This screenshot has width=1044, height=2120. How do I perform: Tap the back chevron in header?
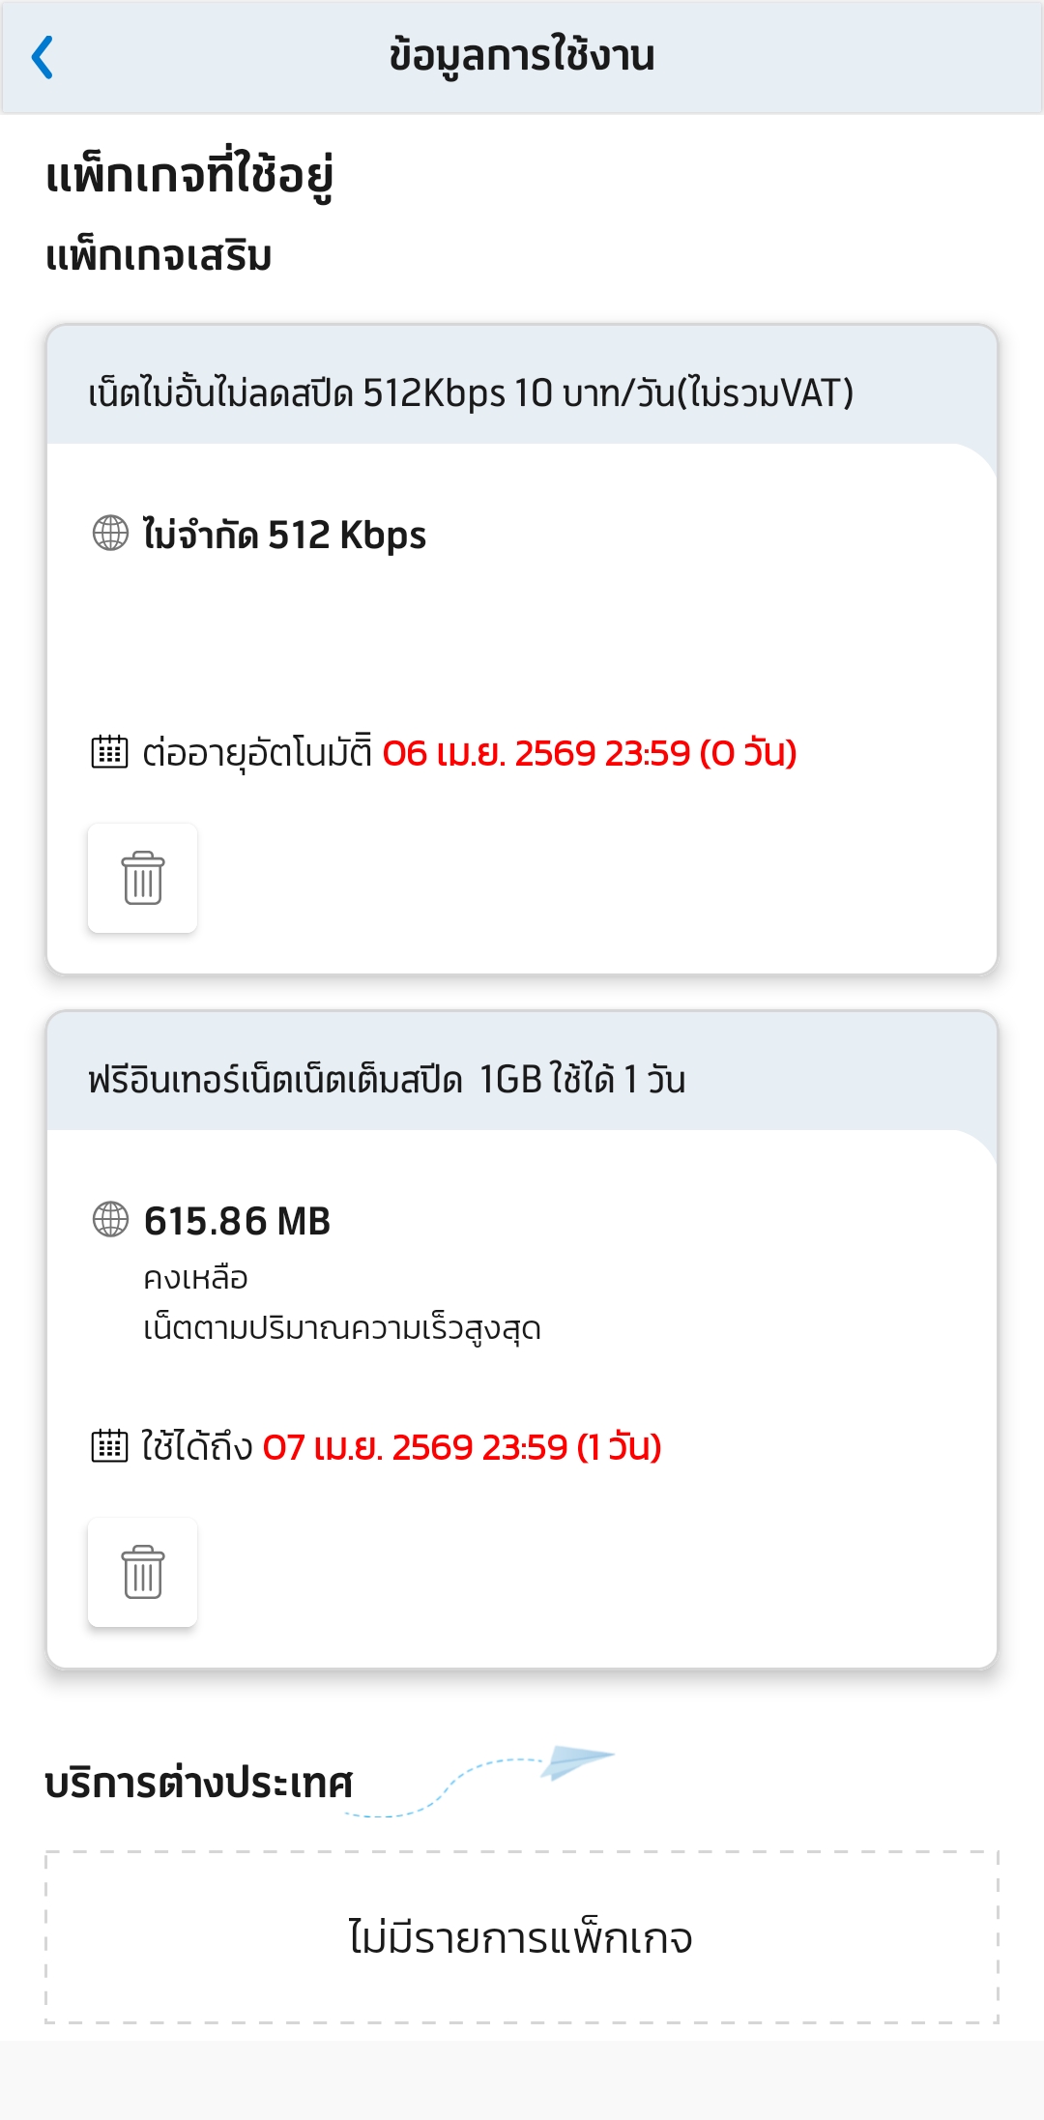(x=43, y=57)
